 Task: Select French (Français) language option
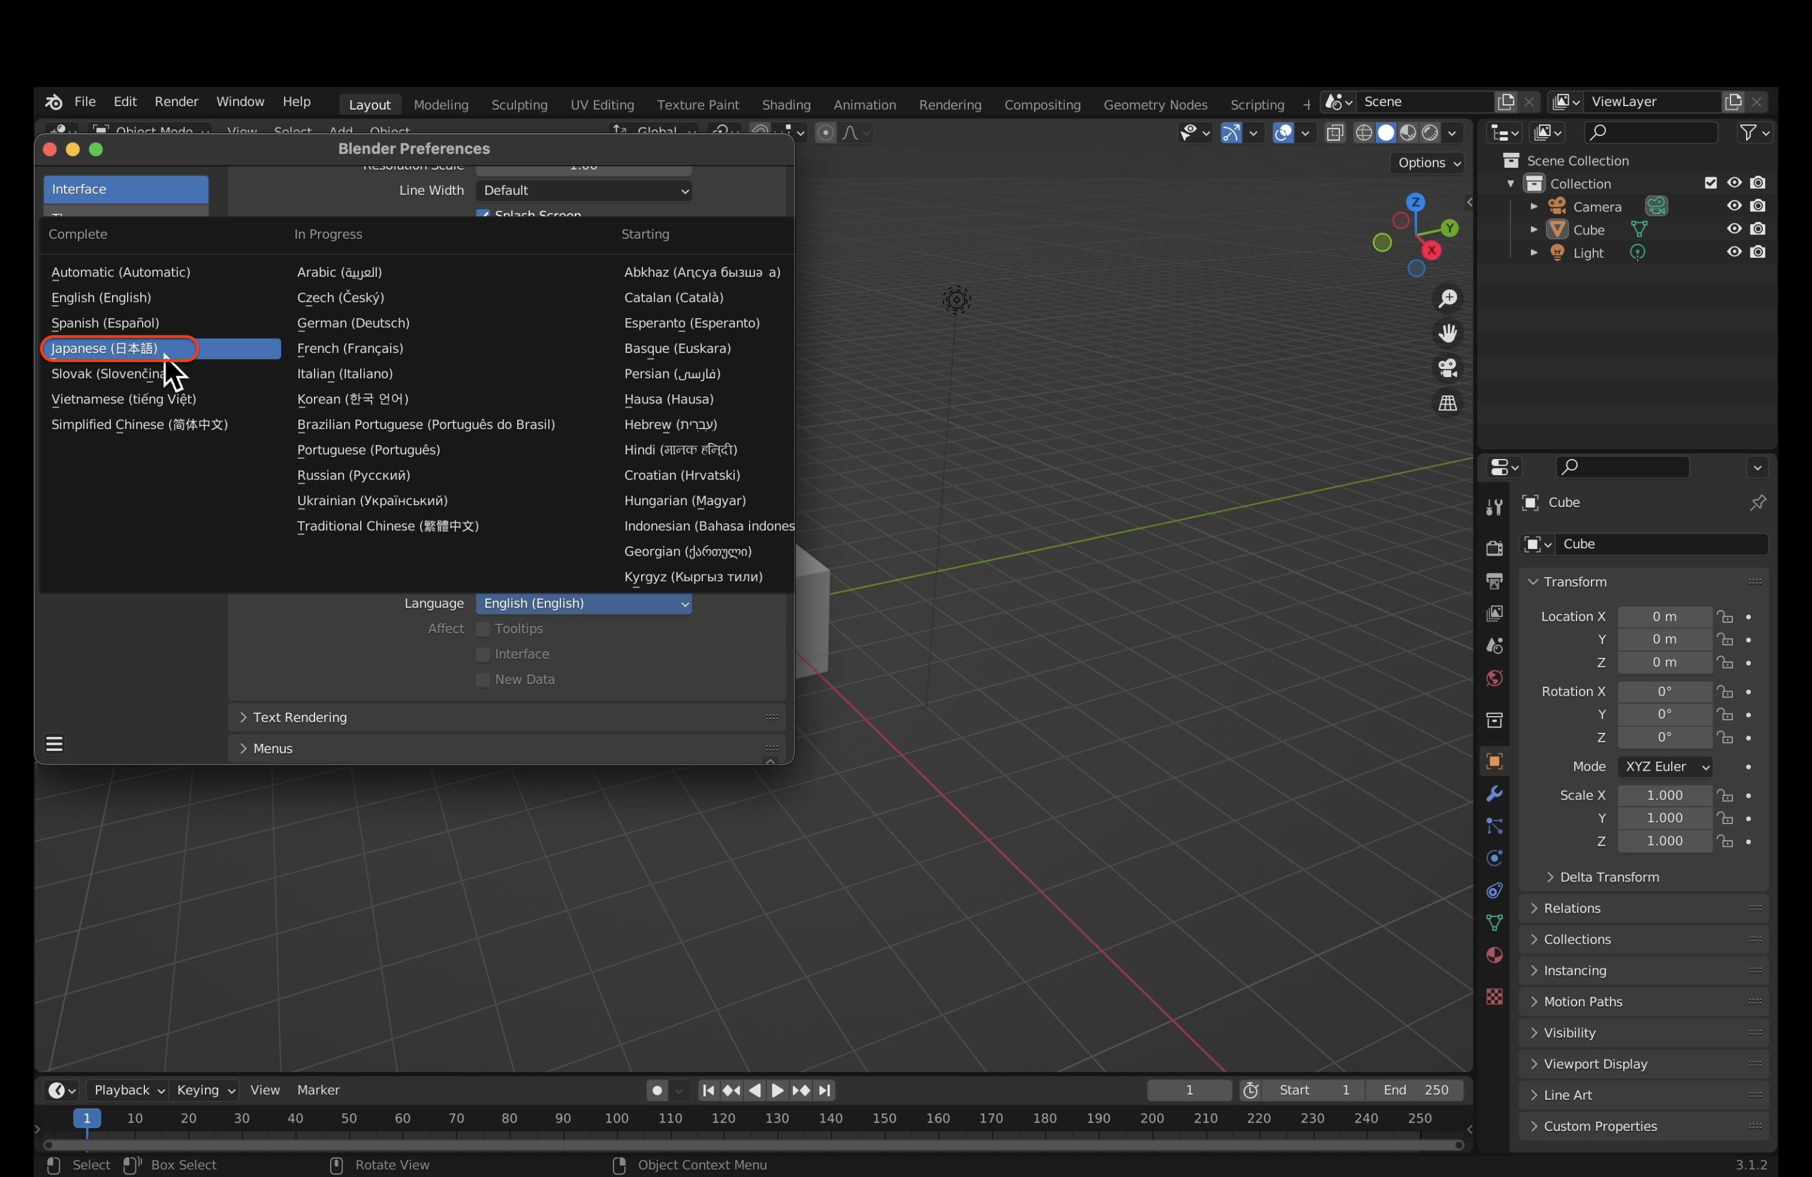(349, 349)
